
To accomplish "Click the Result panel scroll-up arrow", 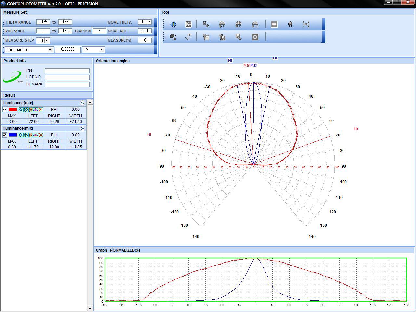I will [x=90, y=102].
